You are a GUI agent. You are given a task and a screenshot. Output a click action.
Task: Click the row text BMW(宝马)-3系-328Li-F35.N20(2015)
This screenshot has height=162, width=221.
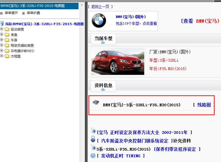(142, 105)
